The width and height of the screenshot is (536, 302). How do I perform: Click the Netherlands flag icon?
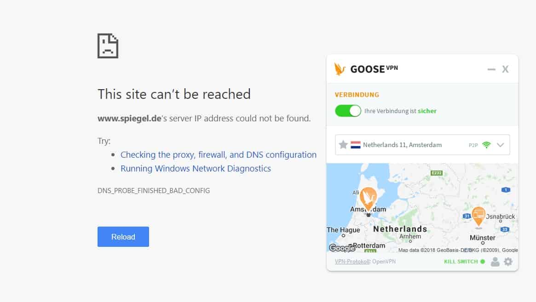pyautogui.click(x=356, y=145)
